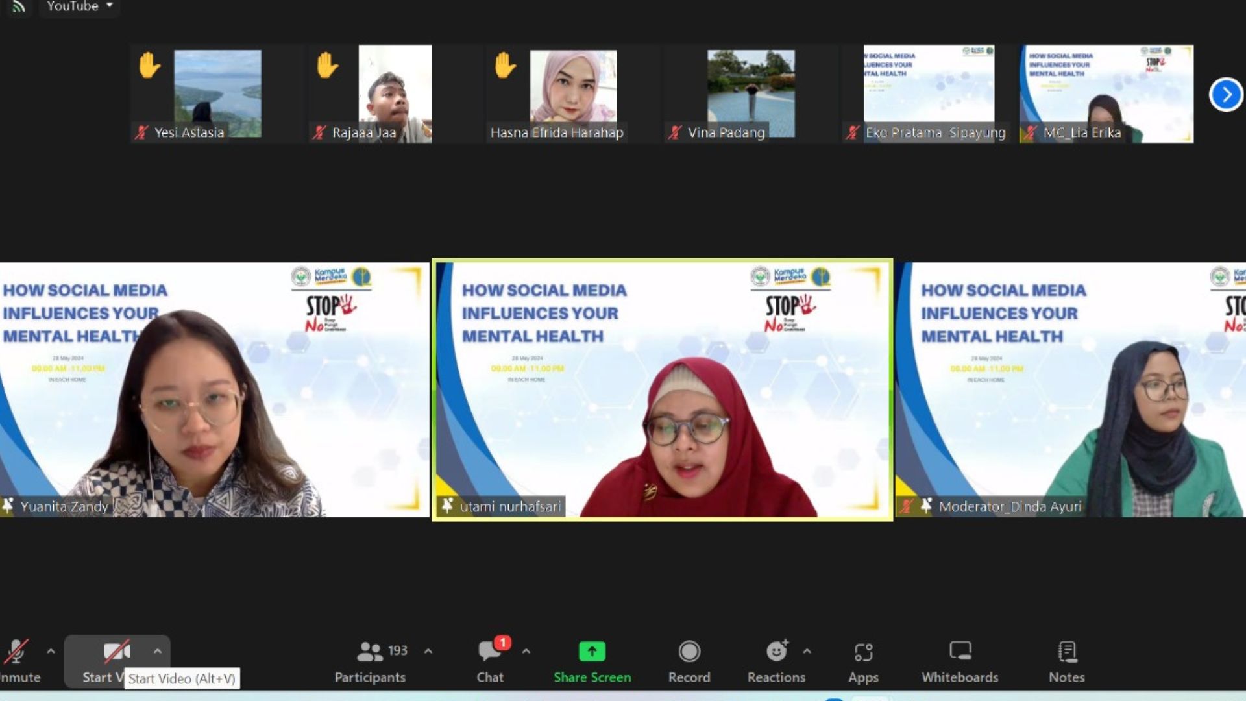Expand reactions options caret
1246x701 pixels.
[807, 651]
